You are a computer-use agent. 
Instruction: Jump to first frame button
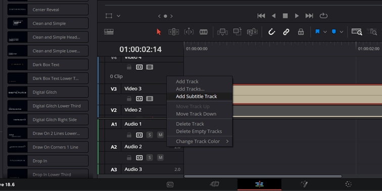[261, 16]
